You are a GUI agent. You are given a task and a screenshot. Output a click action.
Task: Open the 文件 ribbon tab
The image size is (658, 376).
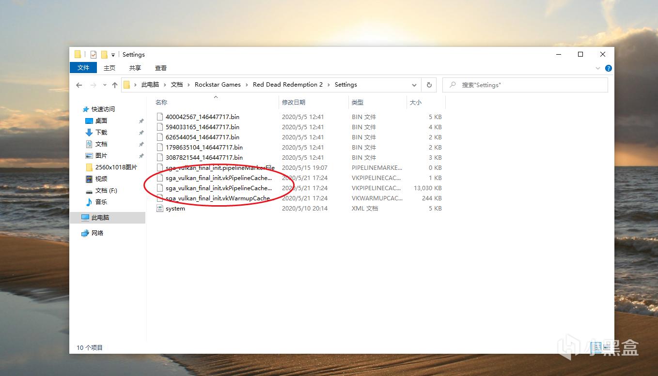pyautogui.click(x=83, y=68)
